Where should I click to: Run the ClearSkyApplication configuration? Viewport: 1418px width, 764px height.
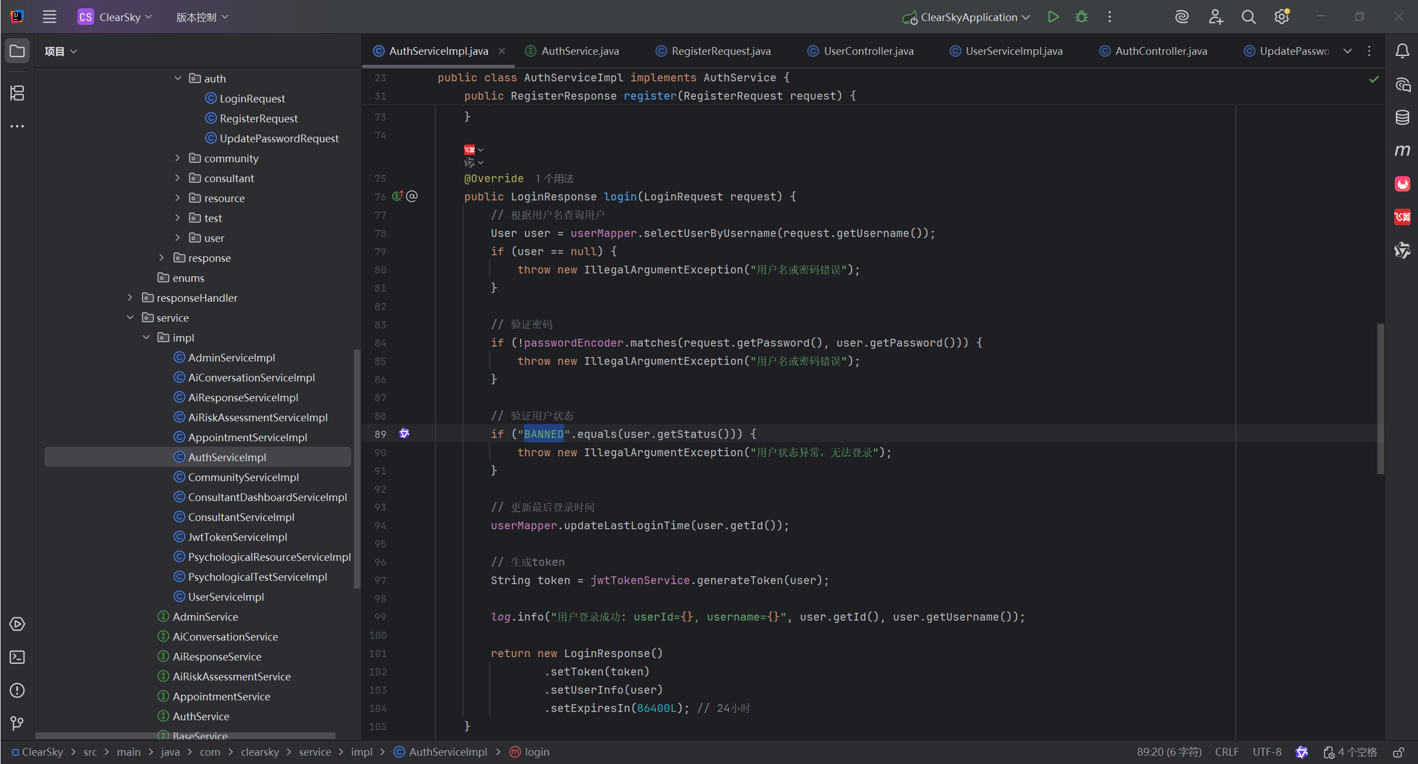[1053, 17]
